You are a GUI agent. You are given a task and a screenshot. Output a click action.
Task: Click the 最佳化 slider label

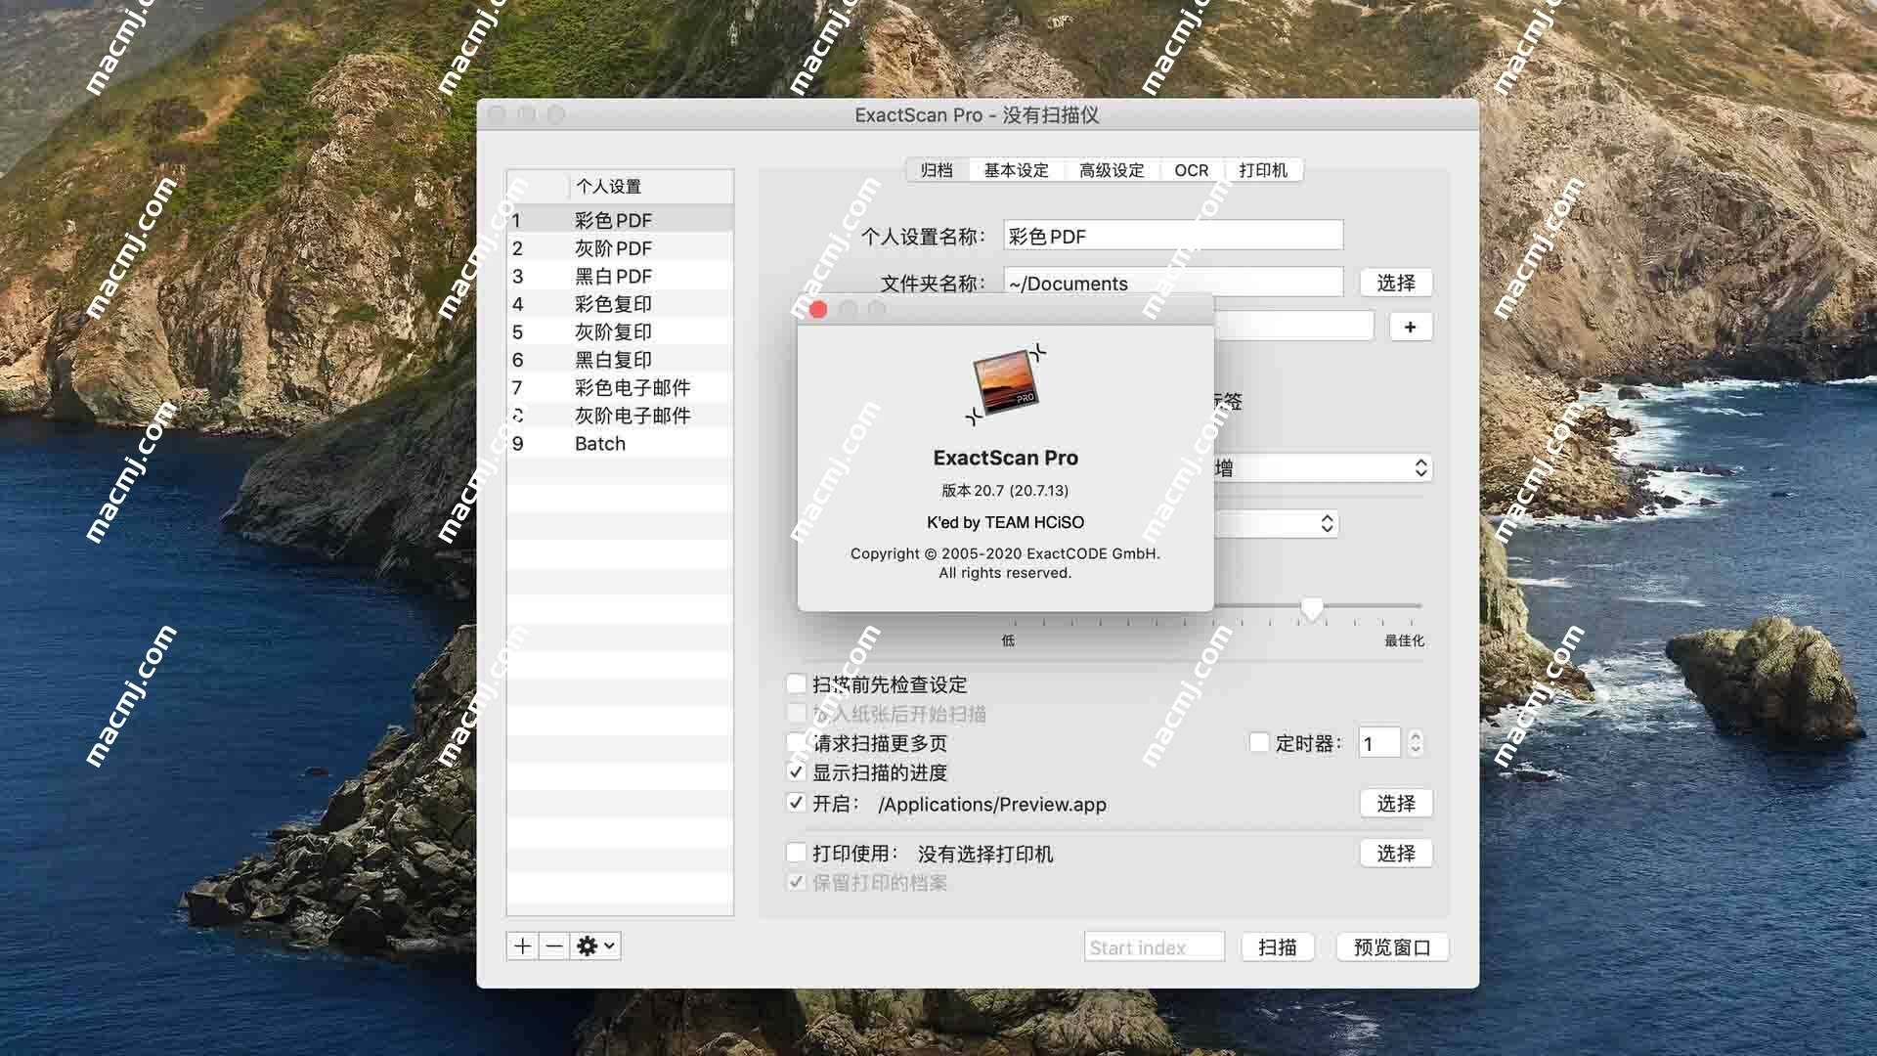[1404, 640]
